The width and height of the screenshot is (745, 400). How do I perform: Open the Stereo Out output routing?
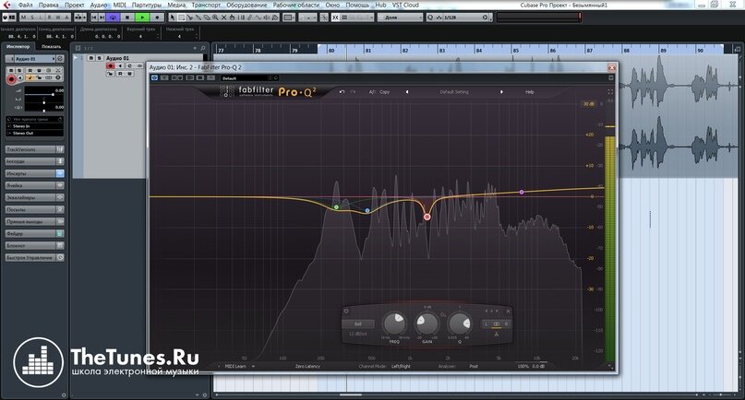coord(34,134)
